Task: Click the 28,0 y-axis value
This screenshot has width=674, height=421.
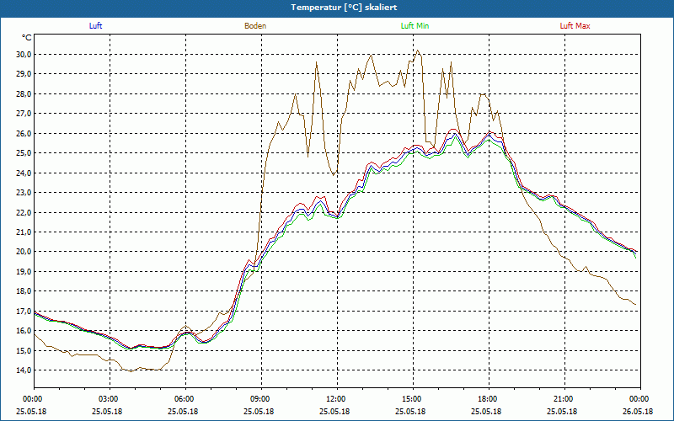Action: point(24,93)
